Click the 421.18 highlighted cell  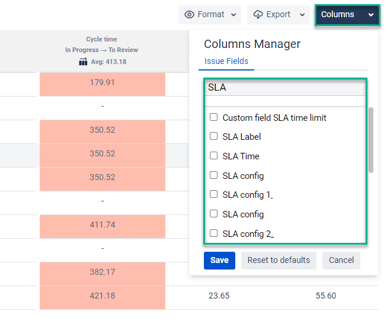[102, 296]
